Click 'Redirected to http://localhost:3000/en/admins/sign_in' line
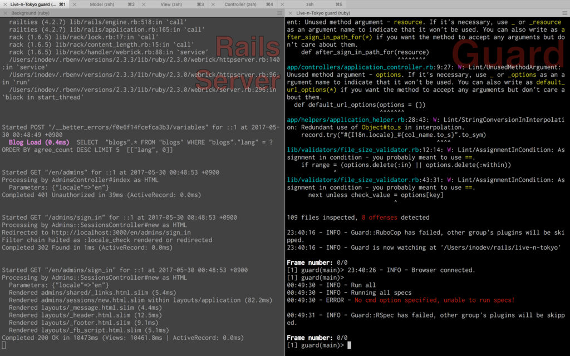 (x=96, y=233)
